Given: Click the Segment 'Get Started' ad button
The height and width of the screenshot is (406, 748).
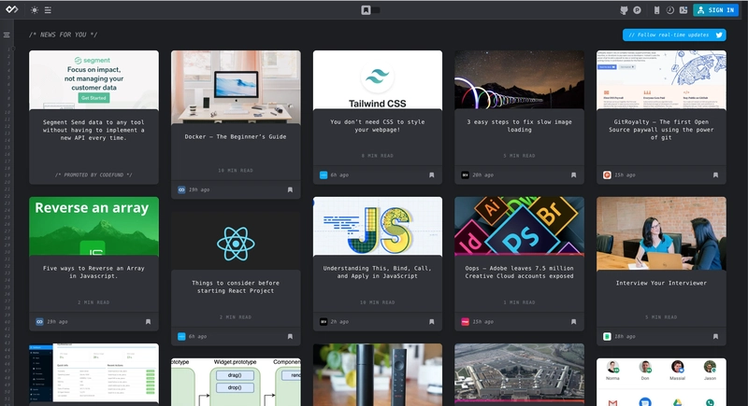Looking at the screenshot, I should 93,97.
